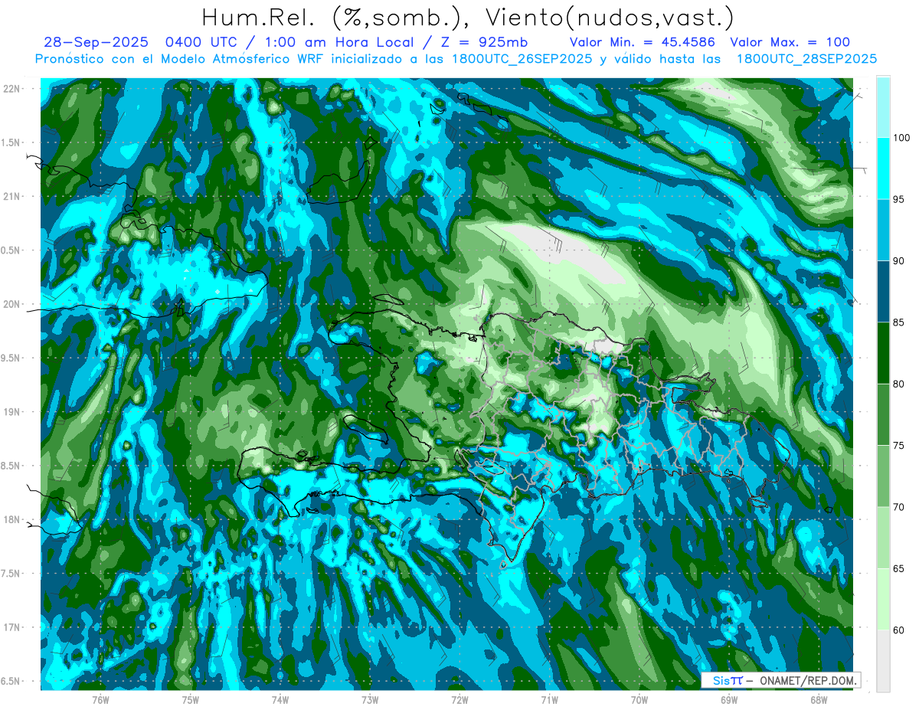Click the longitude label '73W'
The image size is (919, 710).
(x=370, y=699)
